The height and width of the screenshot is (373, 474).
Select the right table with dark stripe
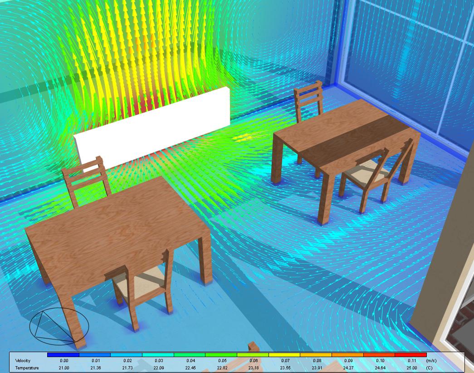(345, 136)
